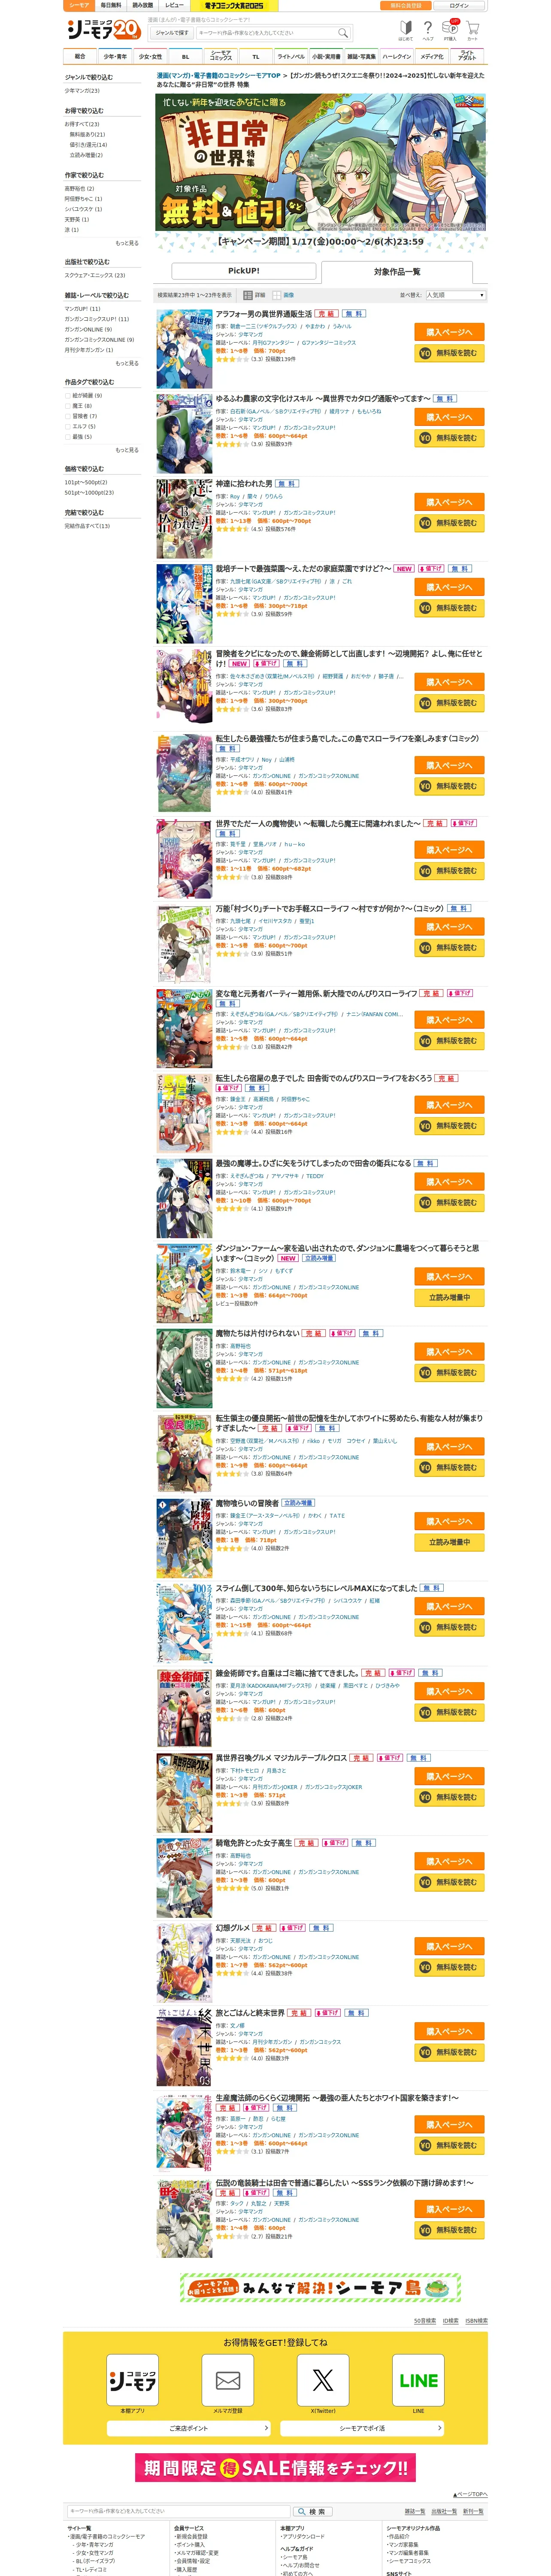The image size is (551, 2576).
Task: Check the エルフ tag checkbox
Action: 68,427
